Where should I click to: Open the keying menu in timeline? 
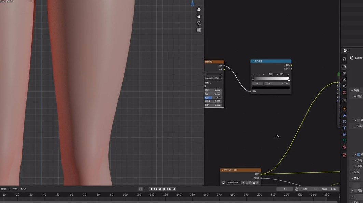pyautogui.click(x=5, y=189)
